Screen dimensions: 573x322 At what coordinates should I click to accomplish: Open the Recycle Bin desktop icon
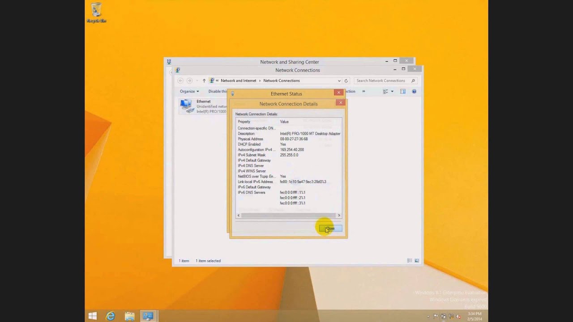[96, 13]
